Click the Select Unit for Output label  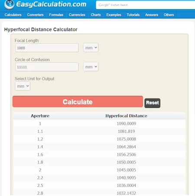(34, 79)
